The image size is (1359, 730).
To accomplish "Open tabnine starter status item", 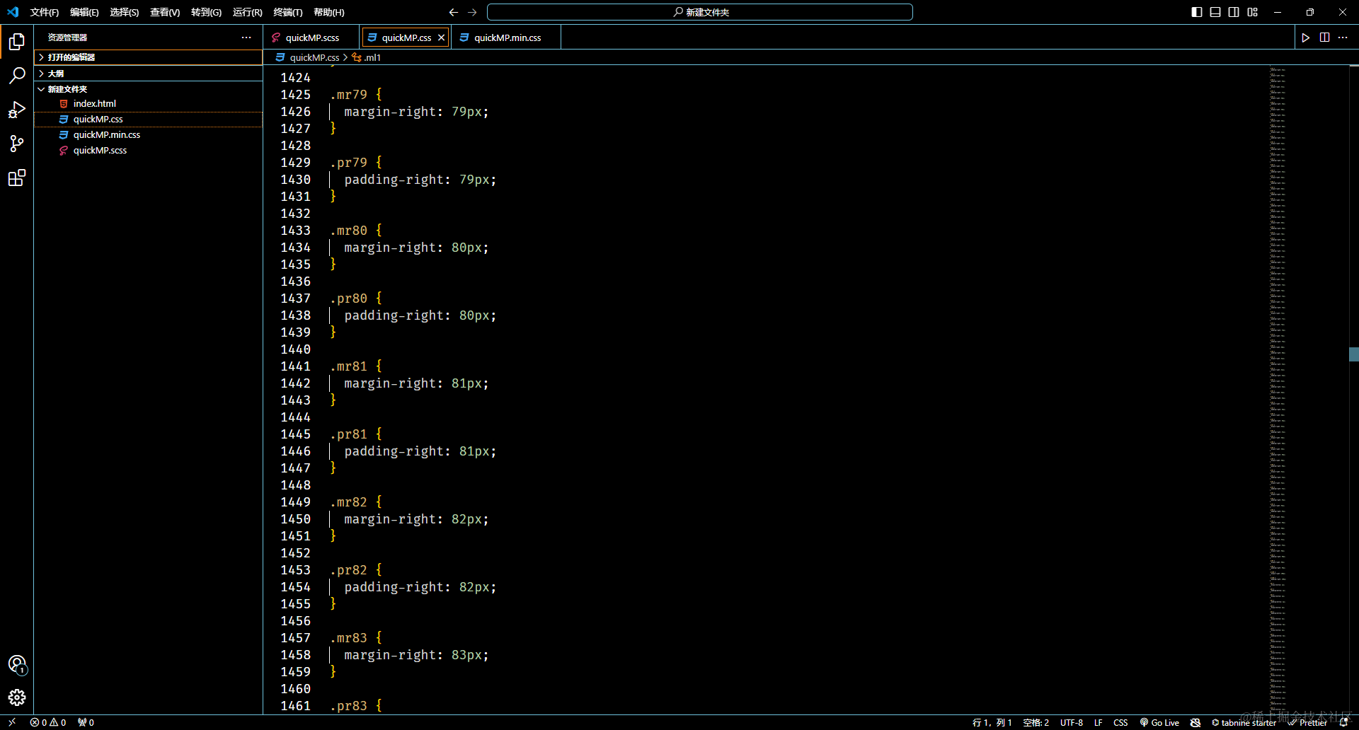I will tap(1244, 722).
